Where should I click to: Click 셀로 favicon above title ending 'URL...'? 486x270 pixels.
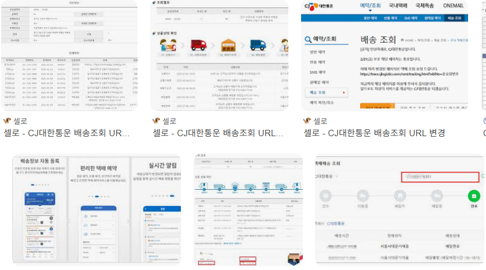[x=156, y=121]
